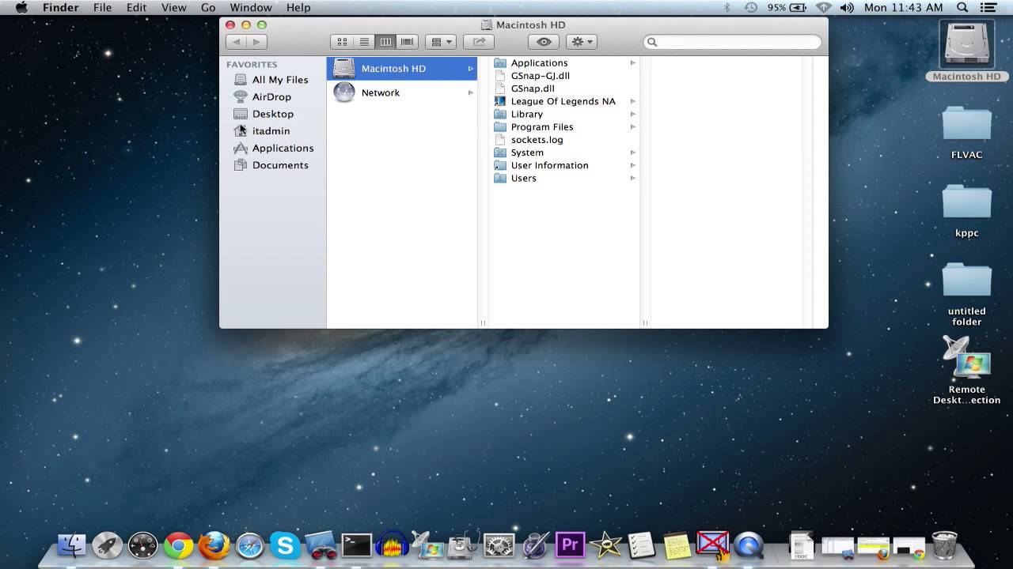Open the View menu
1013x569 pixels.
tap(173, 7)
